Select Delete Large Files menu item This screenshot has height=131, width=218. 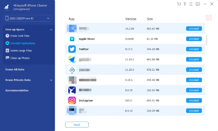coord(21,50)
